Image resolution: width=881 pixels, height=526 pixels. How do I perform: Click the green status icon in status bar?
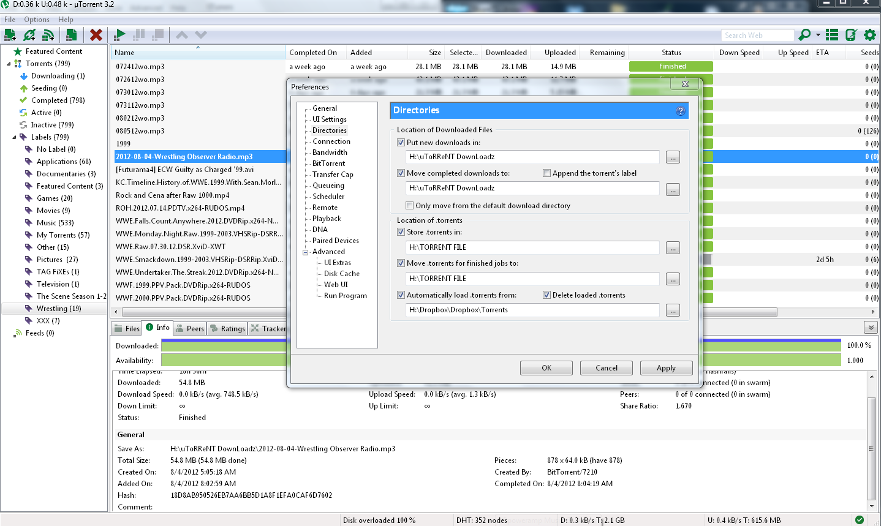click(x=860, y=520)
